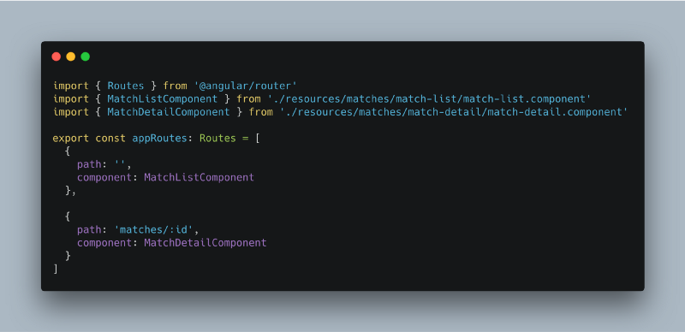The height and width of the screenshot is (332, 685).
Task: Click MatchDetailComponent in the import line
Action: [x=169, y=112]
